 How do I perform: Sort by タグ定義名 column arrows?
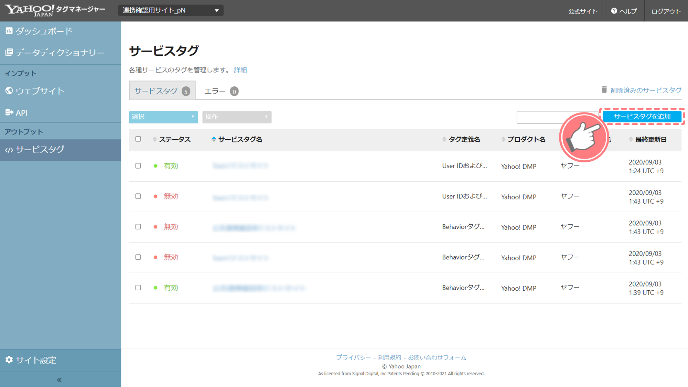444,139
